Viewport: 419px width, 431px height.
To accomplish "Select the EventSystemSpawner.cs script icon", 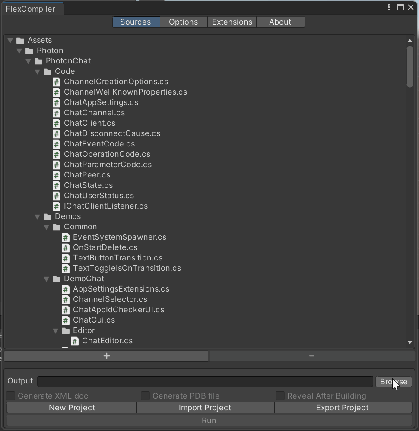I will [66, 238].
